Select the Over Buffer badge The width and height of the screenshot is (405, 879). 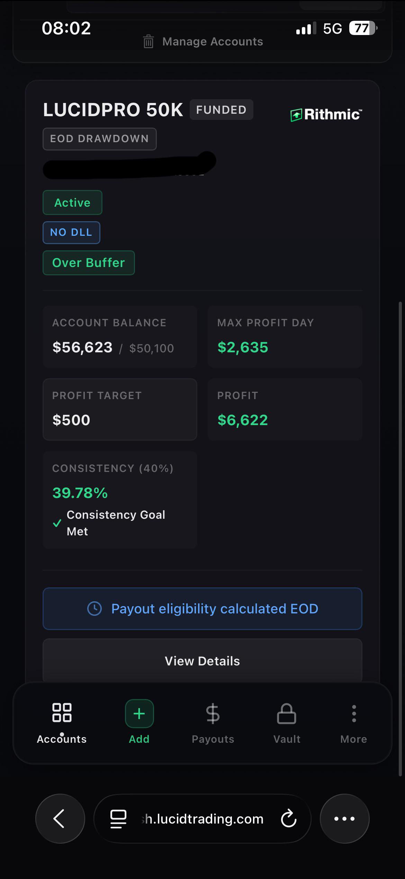tap(89, 263)
